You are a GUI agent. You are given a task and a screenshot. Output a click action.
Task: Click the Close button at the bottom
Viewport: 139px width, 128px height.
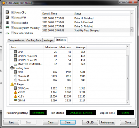tap(128, 122)
